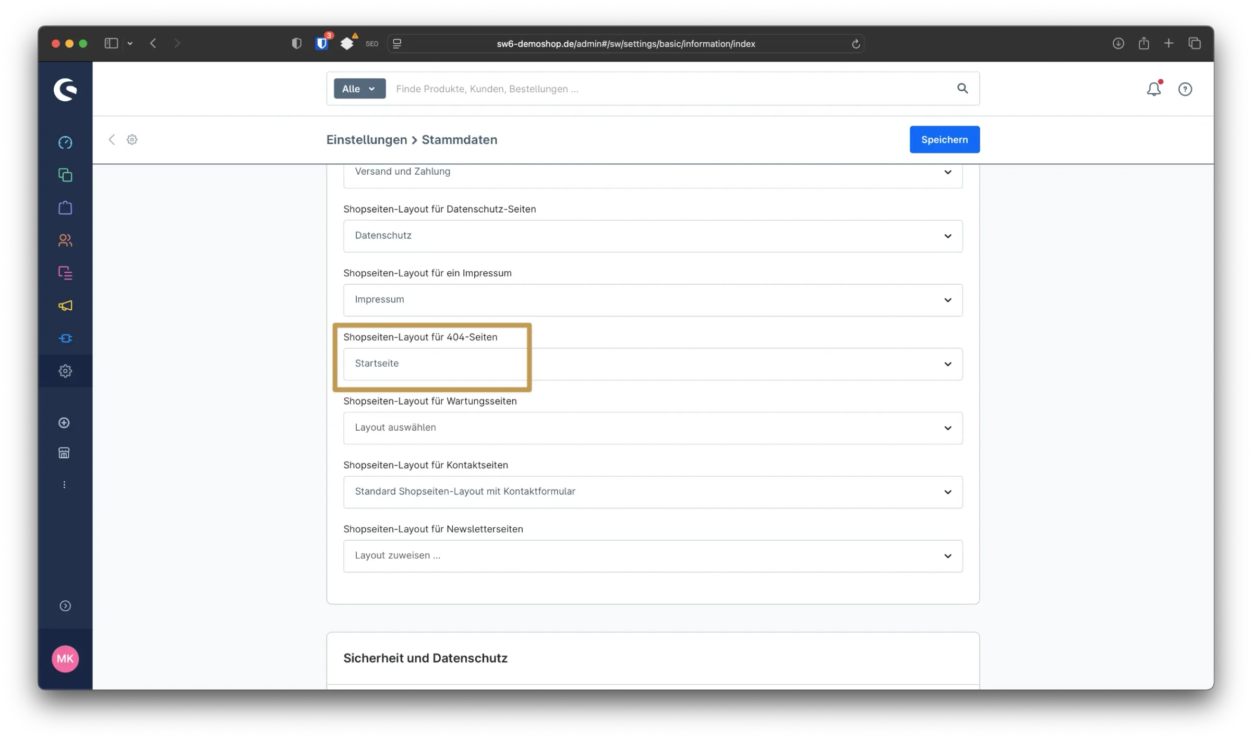The image size is (1252, 740).
Task: Click the browser reload page icon
Action: click(856, 44)
